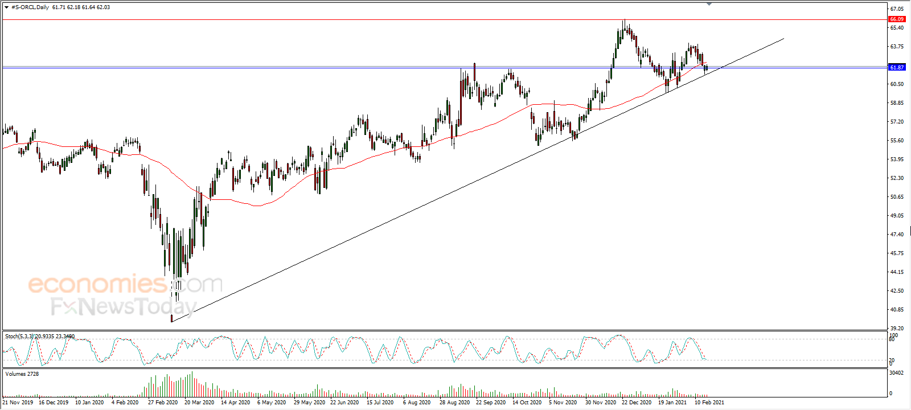This screenshot has width=911, height=410.
Task: Select the black ascending trendline
Action: pos(478,180)
